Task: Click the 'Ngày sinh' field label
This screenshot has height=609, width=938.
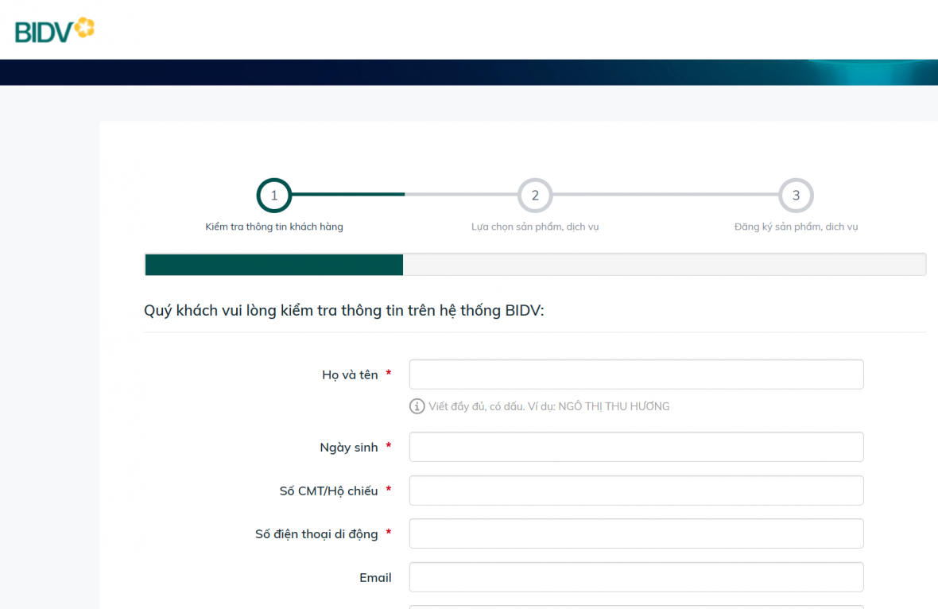Action: tap(348, 448)
